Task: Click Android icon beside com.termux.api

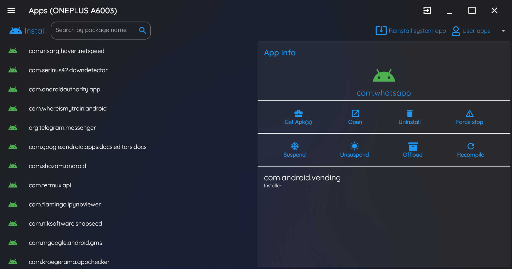Action: [x=13, y=185]
